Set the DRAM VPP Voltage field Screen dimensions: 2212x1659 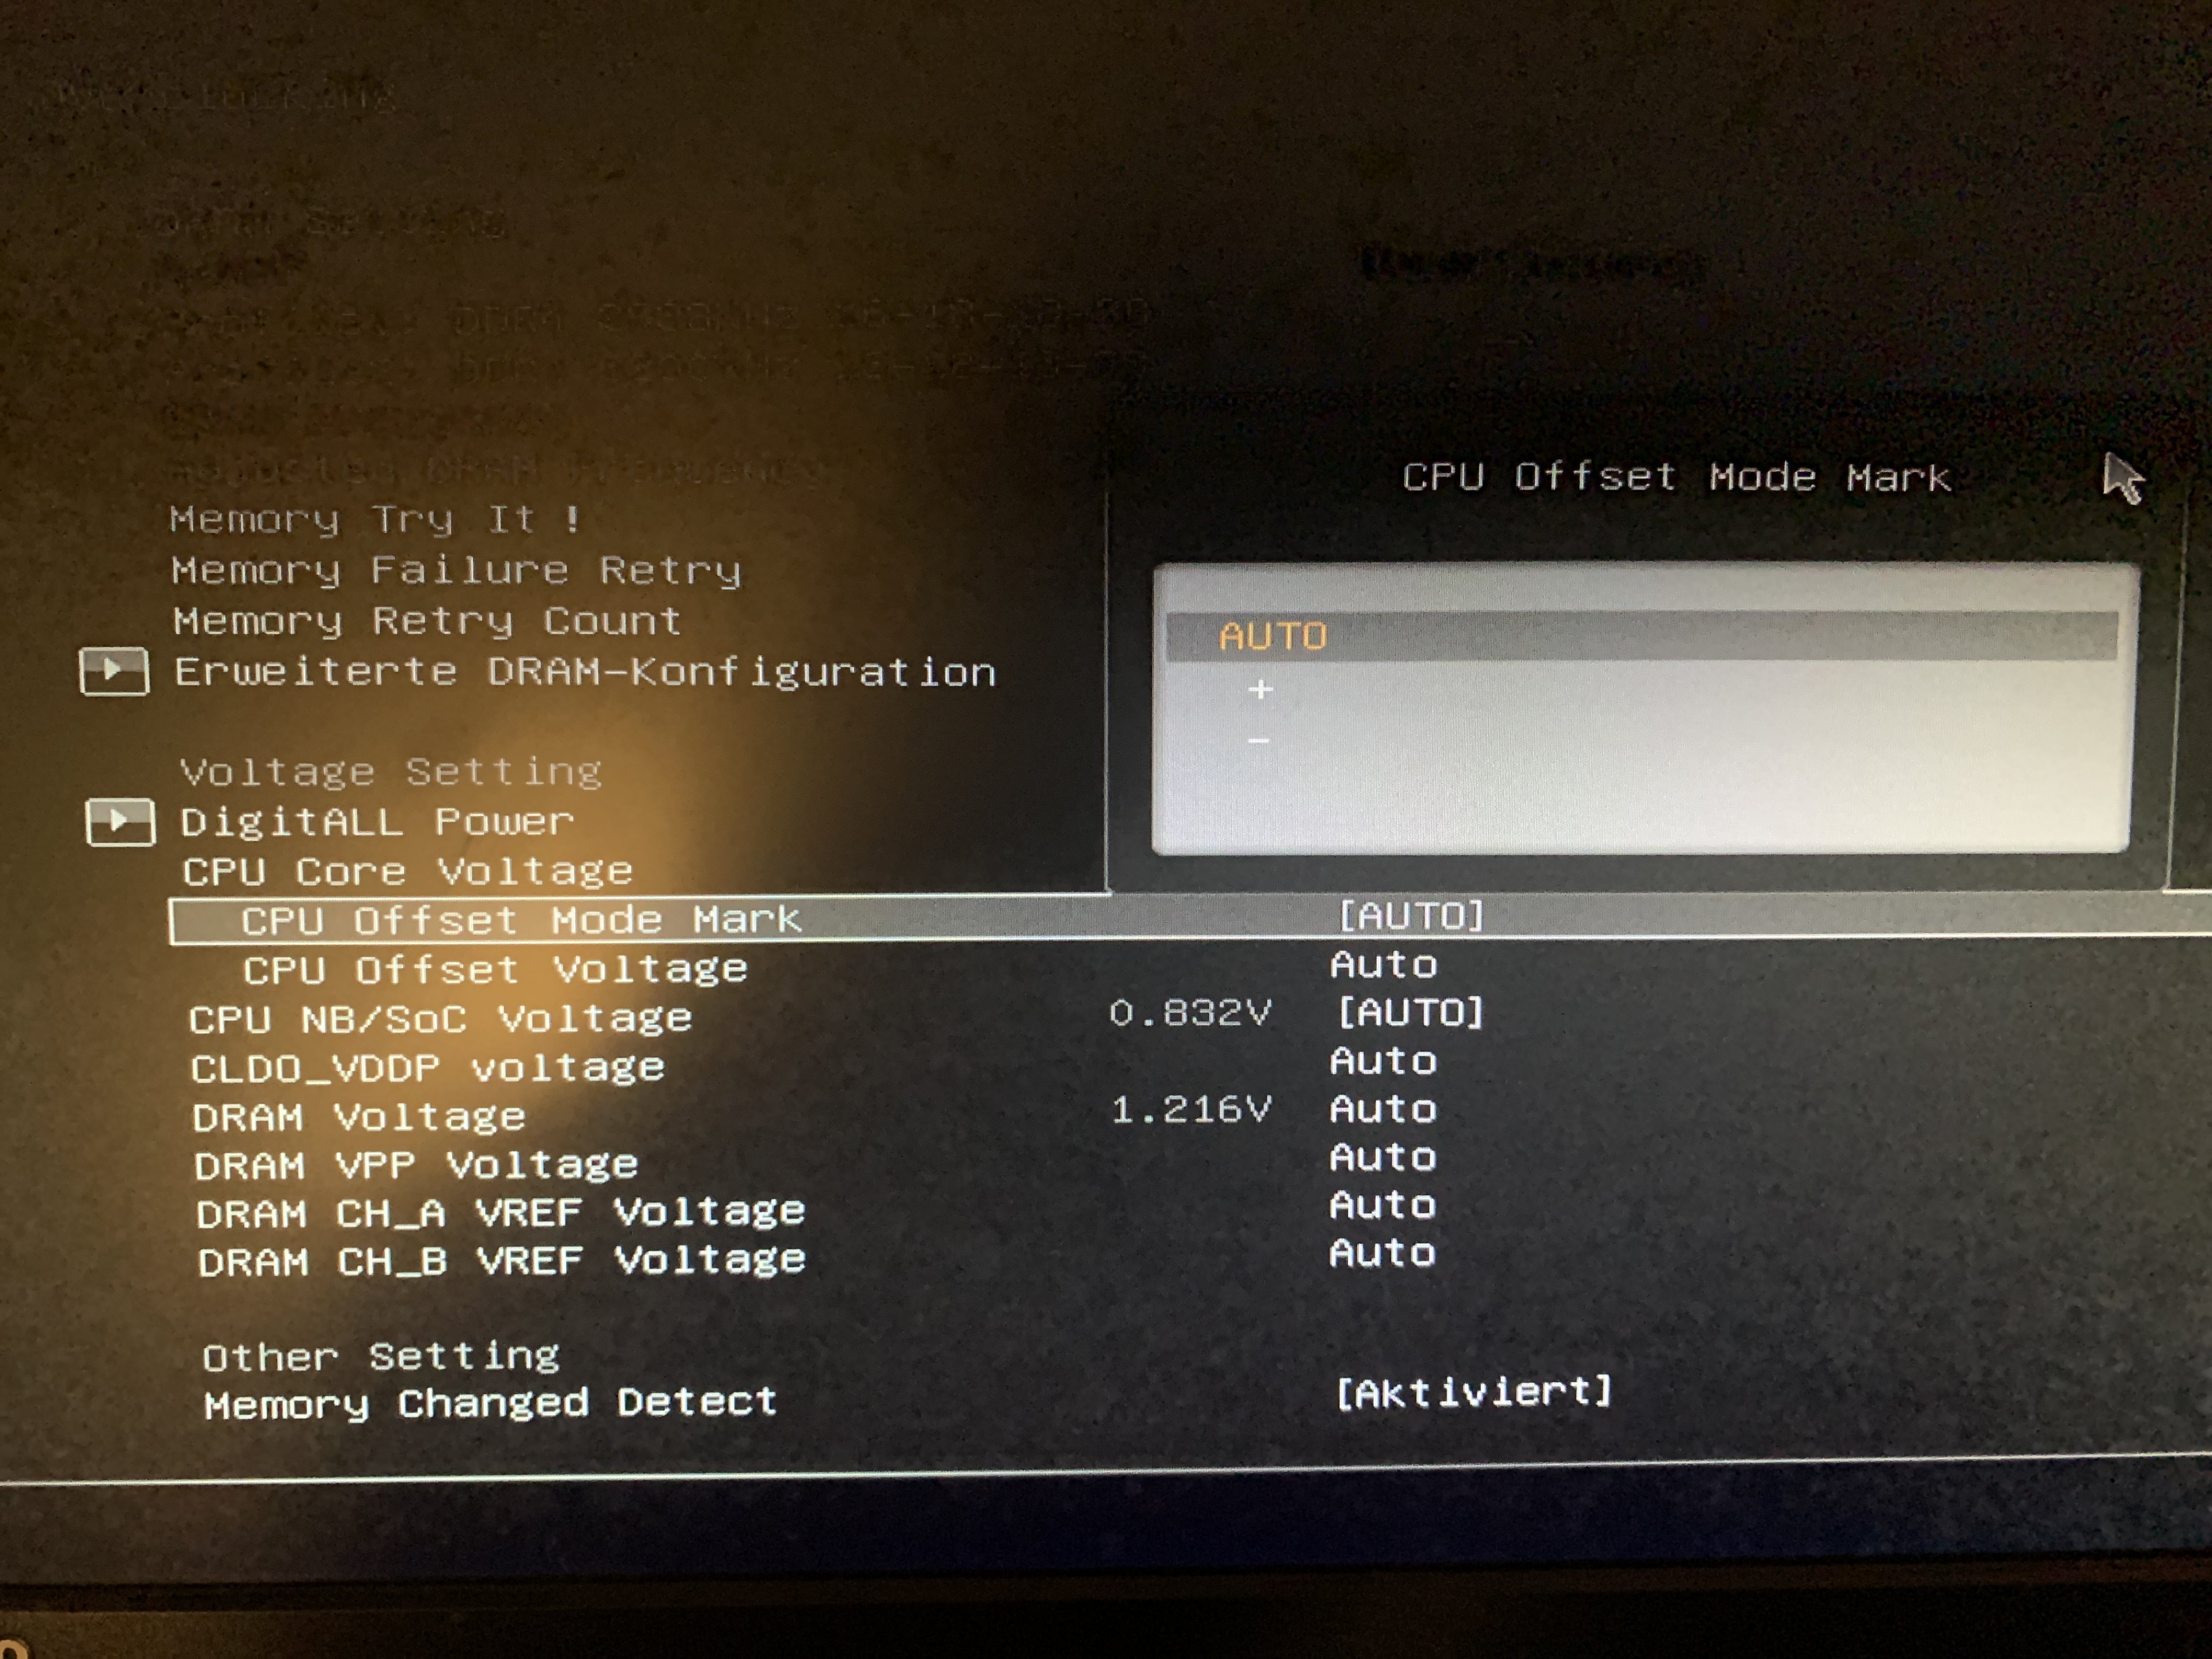1384,1157
